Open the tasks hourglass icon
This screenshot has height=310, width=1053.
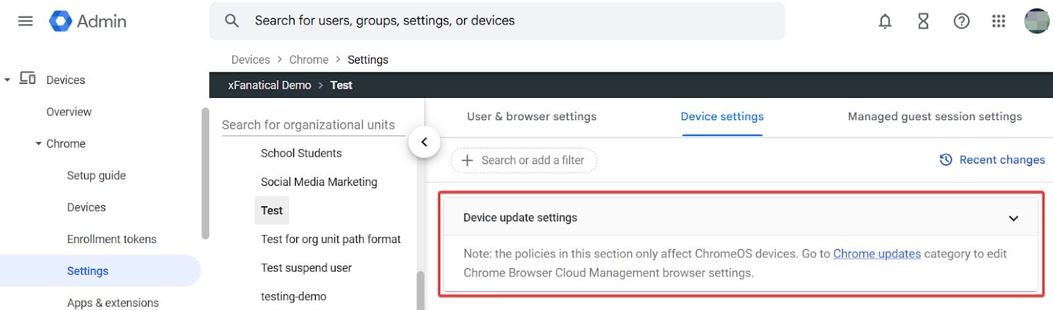point(923,21)
